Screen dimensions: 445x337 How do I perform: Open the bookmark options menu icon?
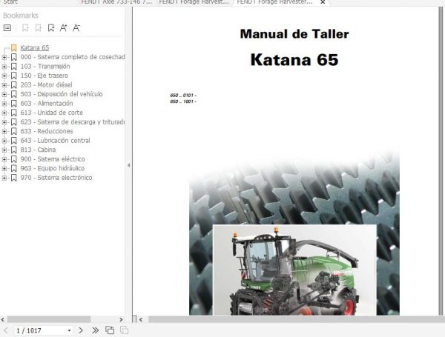[x=7, y=28]
